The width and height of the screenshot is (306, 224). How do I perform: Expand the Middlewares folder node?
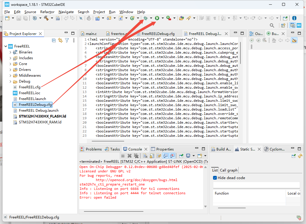click(x=10, y=76)
